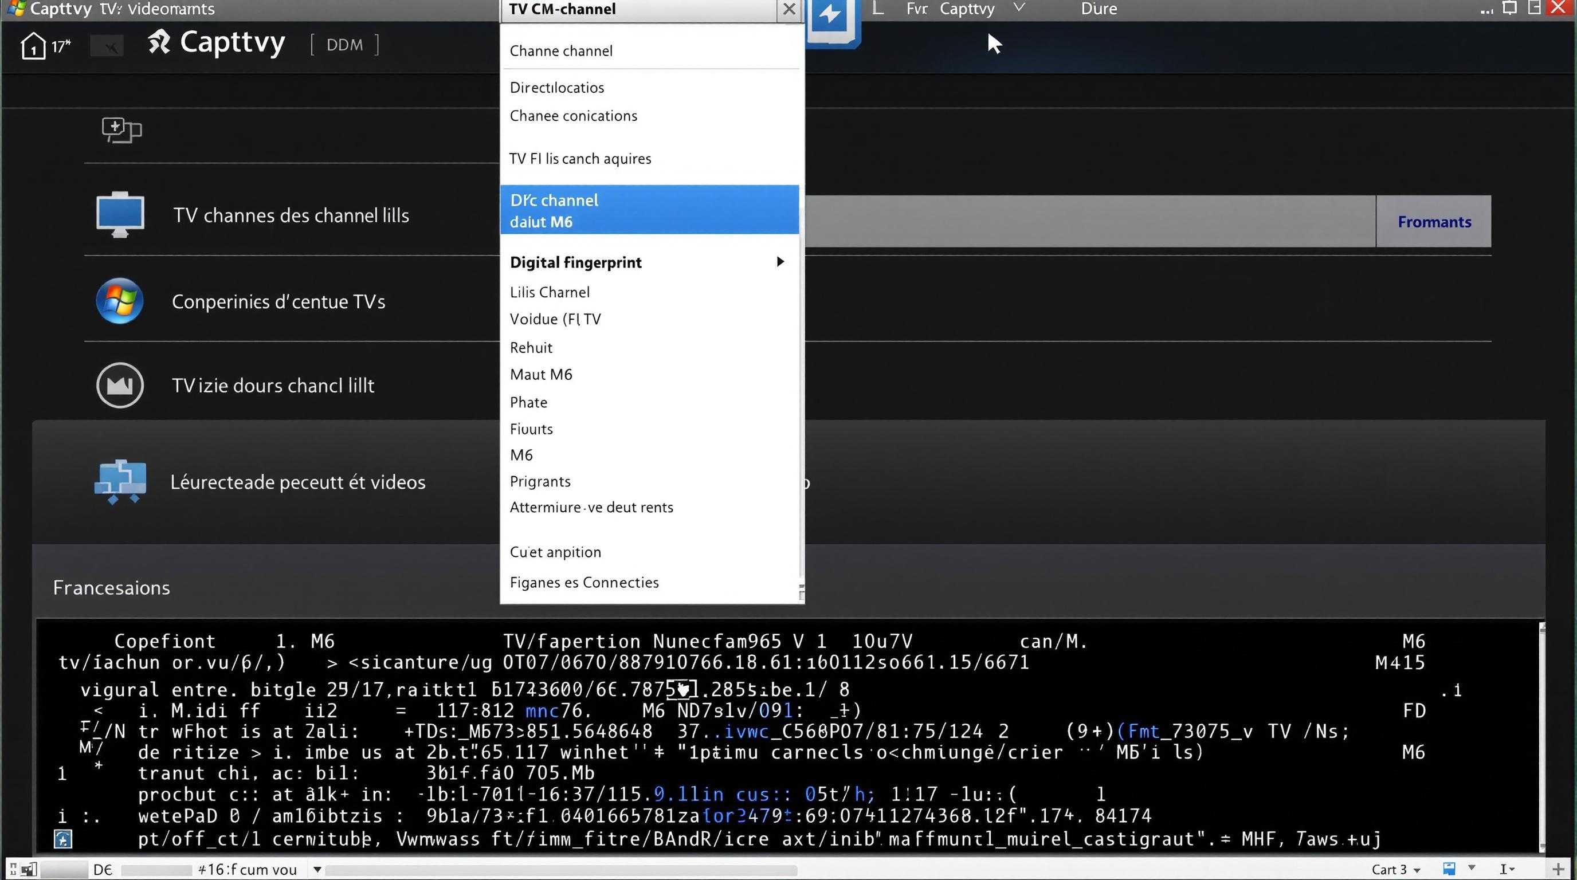Pick Rehuit from the channel list
This screenshot has height=880, width=1577.
click(x=531, y=348)
